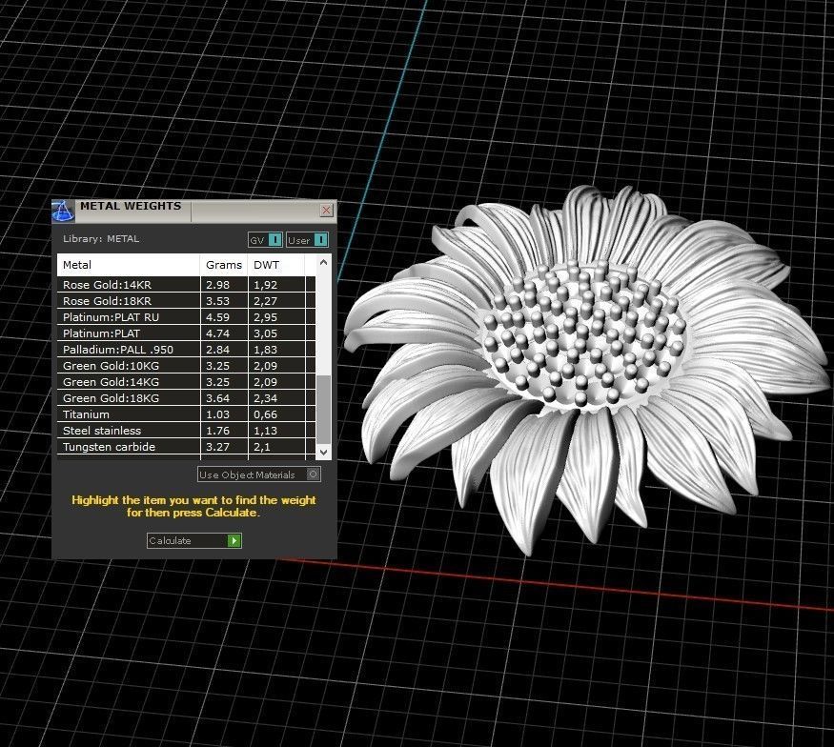Click the 4.74 grams value for Platinum:PLAT
Screen dimensions: 834x747
217,333
